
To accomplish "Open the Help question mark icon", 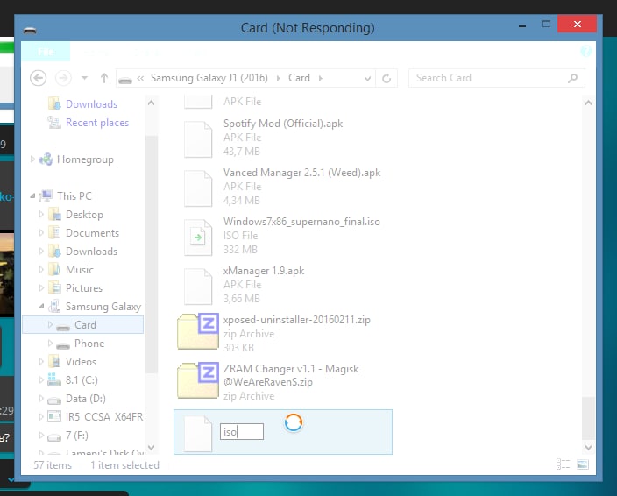I will coord(586,51).
